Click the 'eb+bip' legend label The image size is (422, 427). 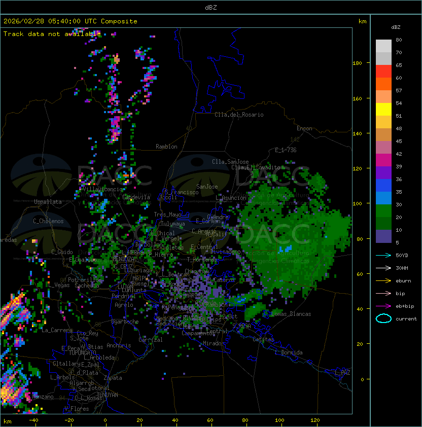[405, 306]
